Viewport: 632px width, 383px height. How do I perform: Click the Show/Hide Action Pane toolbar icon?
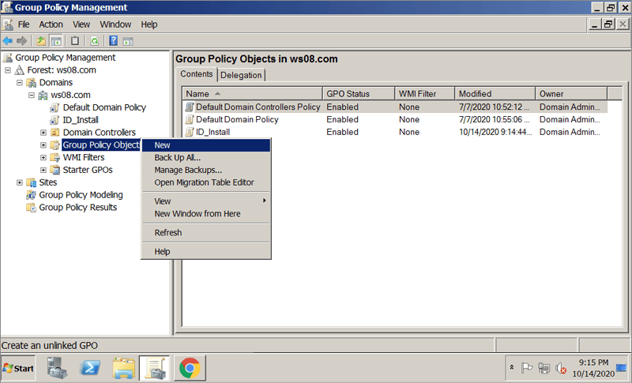coord(128,41)
